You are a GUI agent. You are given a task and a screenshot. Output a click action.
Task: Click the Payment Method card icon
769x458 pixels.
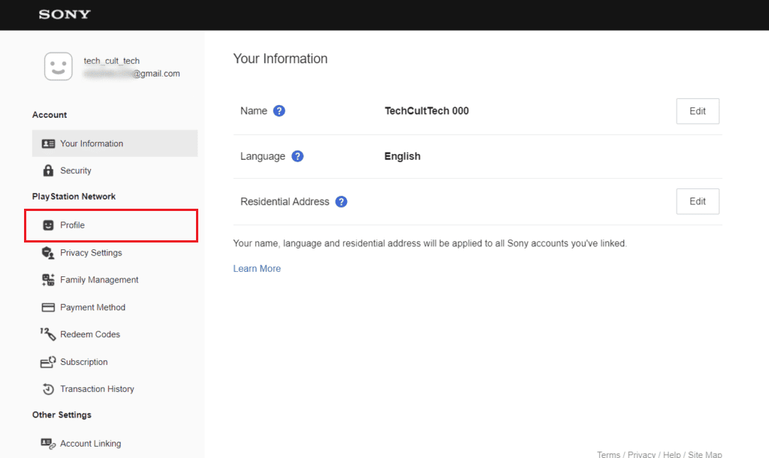pyautogui.click(x=48, y=307)
